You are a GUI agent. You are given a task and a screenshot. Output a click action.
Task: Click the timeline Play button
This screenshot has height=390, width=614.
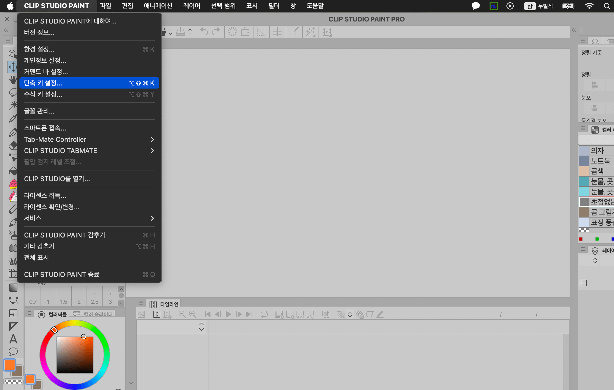pos(228,314)
